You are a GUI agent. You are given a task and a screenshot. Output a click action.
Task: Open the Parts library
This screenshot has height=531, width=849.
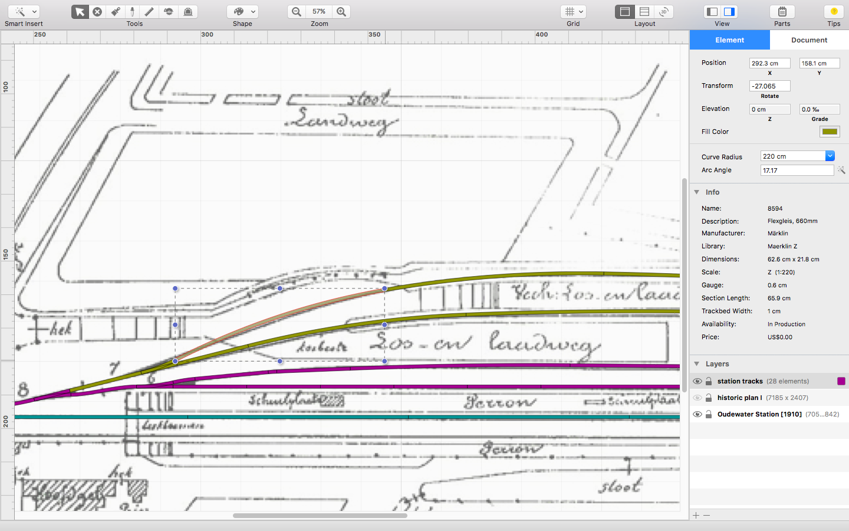pyautogui.click(x=782, y=12)
